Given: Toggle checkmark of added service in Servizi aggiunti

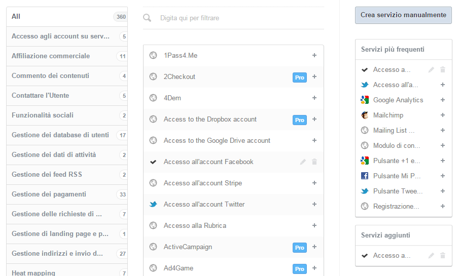Looking at the screenshot, I should coord(364,256).
